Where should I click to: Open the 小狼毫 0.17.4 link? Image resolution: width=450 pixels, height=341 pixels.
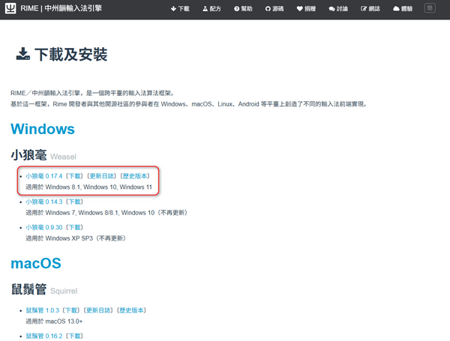click(44, 176)
